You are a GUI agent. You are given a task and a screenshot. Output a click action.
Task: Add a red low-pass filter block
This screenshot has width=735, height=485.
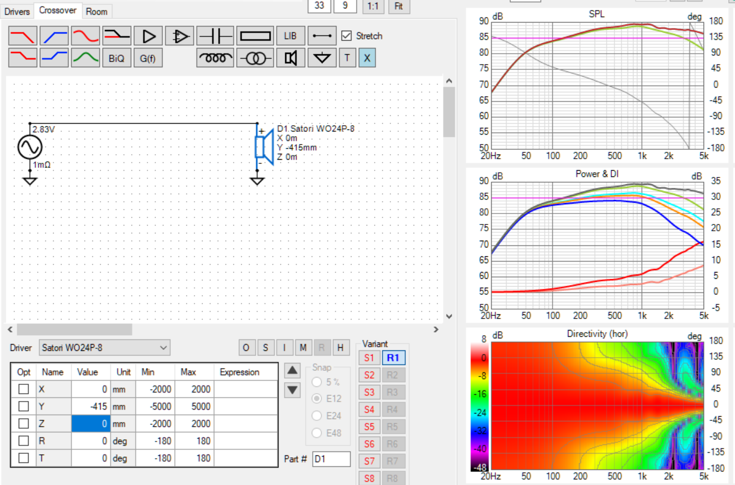coord(22,36)
